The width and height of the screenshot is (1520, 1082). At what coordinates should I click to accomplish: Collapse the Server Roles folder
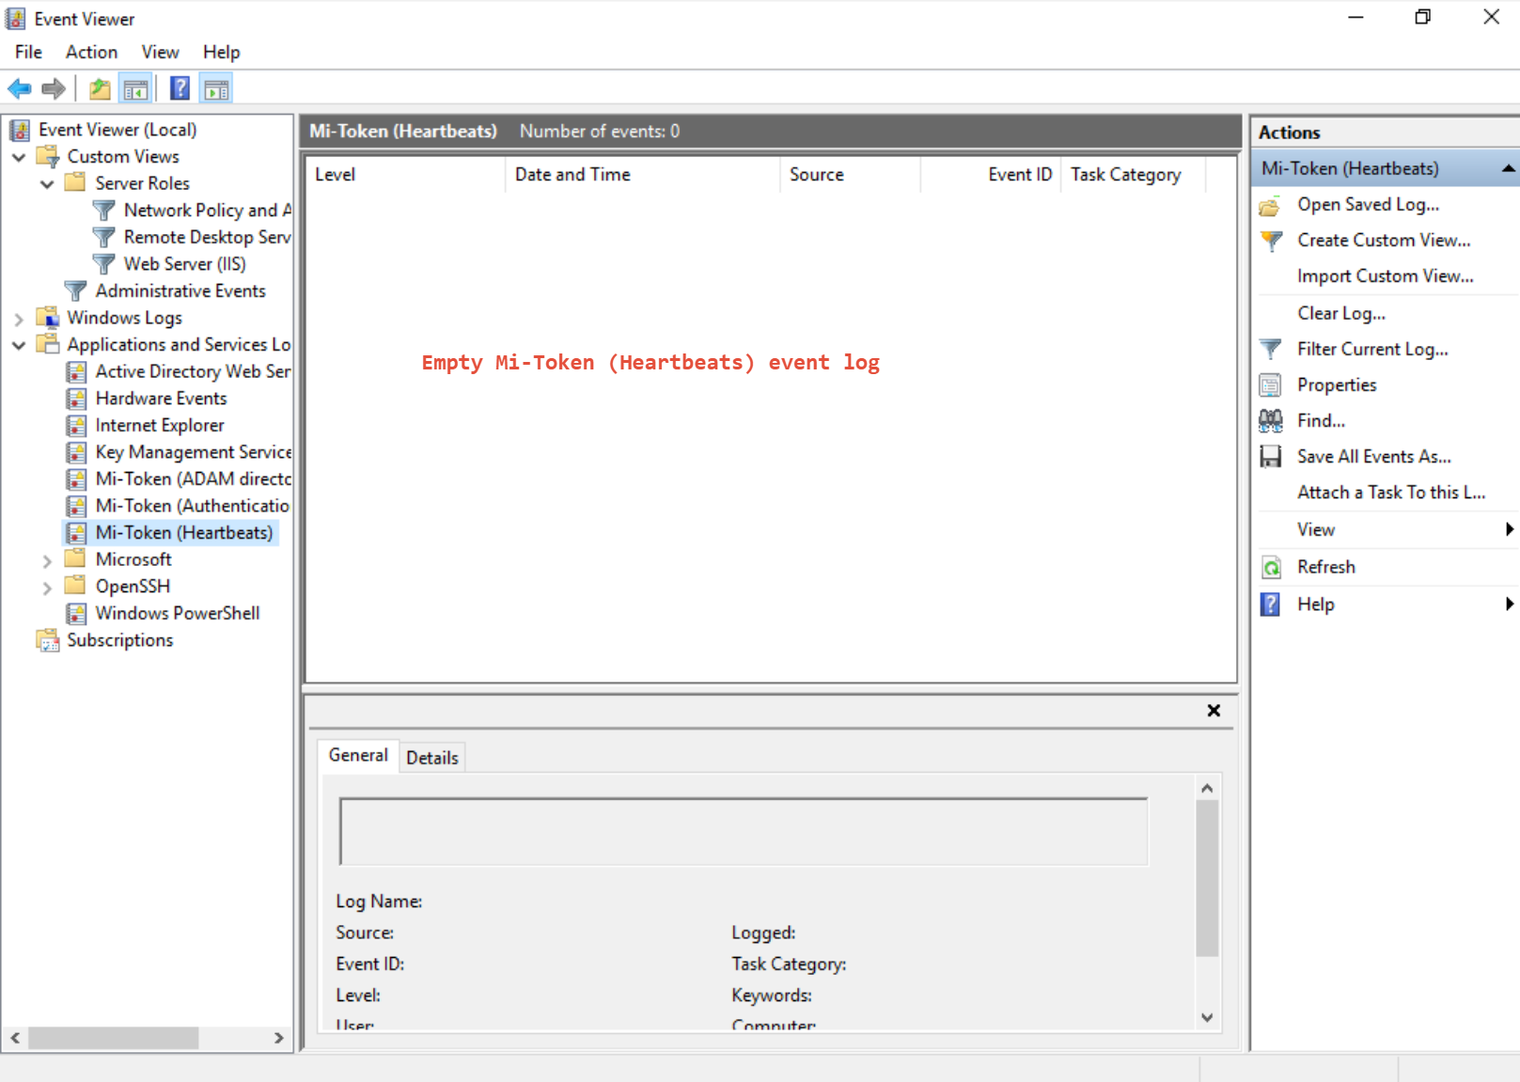pyautogui.click(x=47, y=184)
